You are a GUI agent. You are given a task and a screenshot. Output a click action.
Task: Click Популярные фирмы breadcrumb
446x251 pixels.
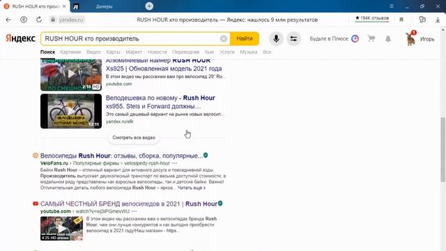point(96,163)
